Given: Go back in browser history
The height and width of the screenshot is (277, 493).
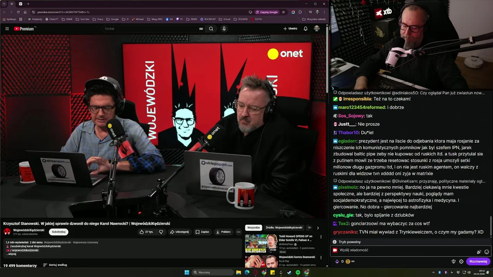Looking at the screenshot, I should [x=4, y=12].
